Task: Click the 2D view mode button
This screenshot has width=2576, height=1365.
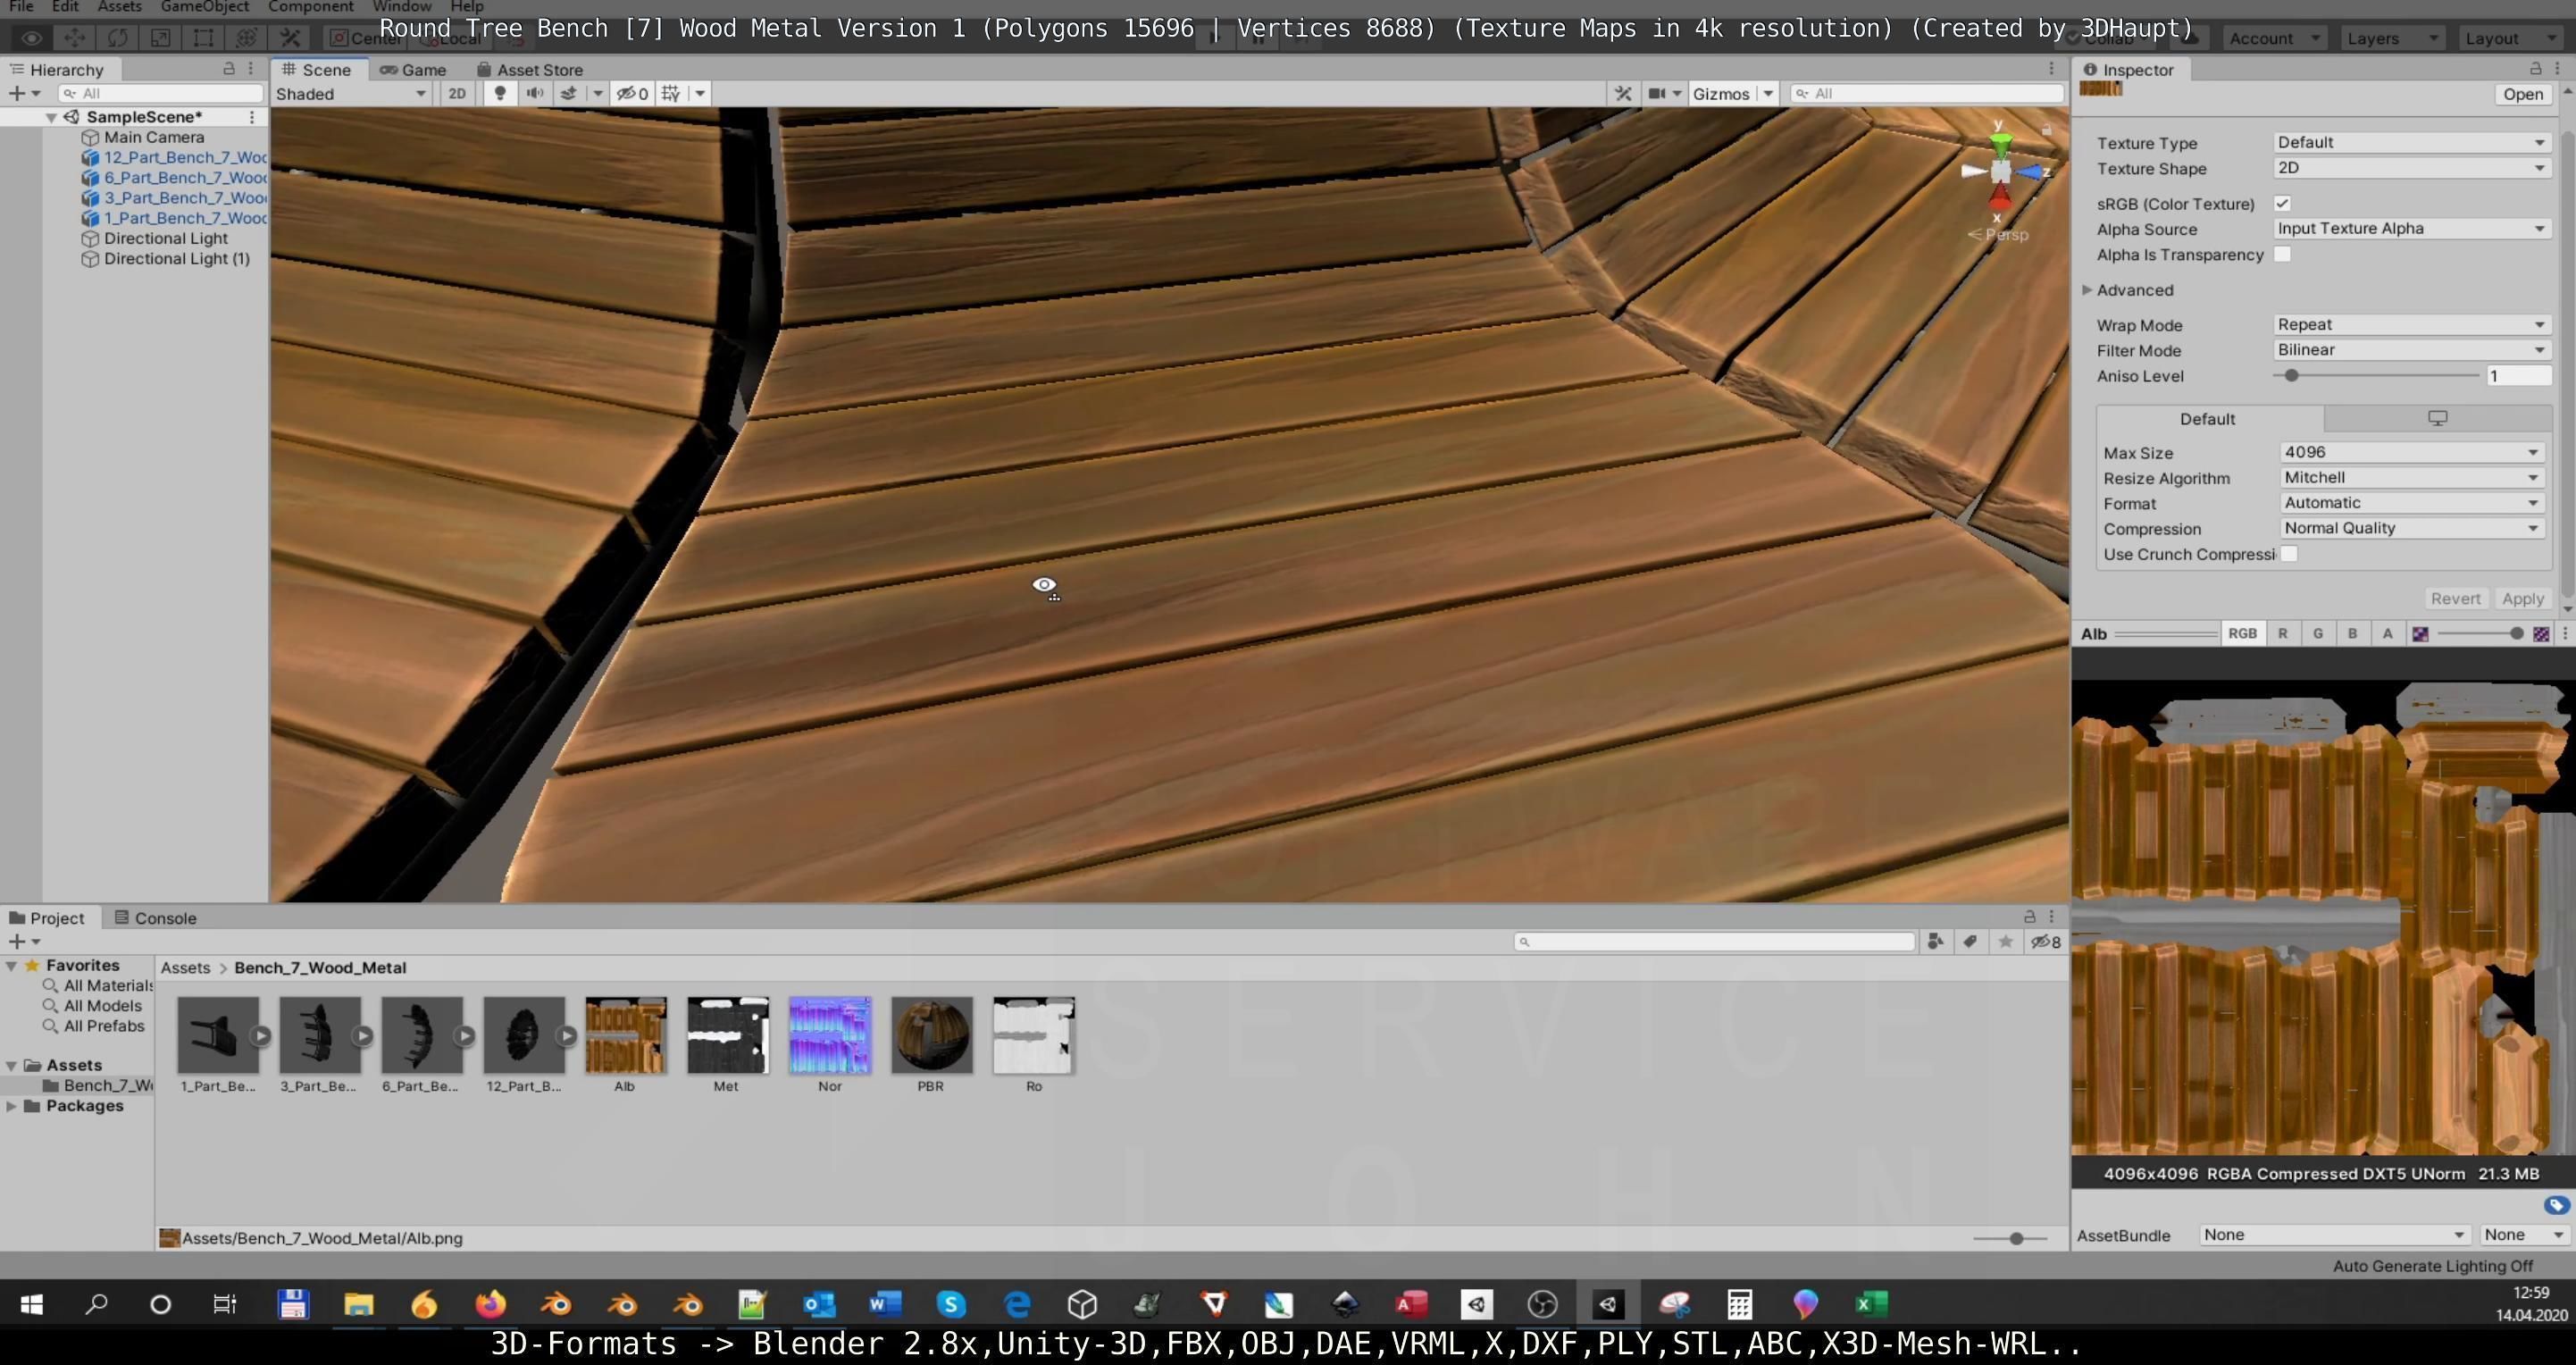Action: point(457,93)
